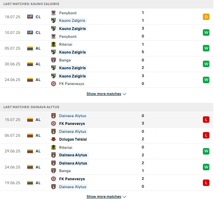Viewport: 214px width, 202px height.
Task: Click the Penybont crest in the 18.07.25 match
Action: point(53,13)
